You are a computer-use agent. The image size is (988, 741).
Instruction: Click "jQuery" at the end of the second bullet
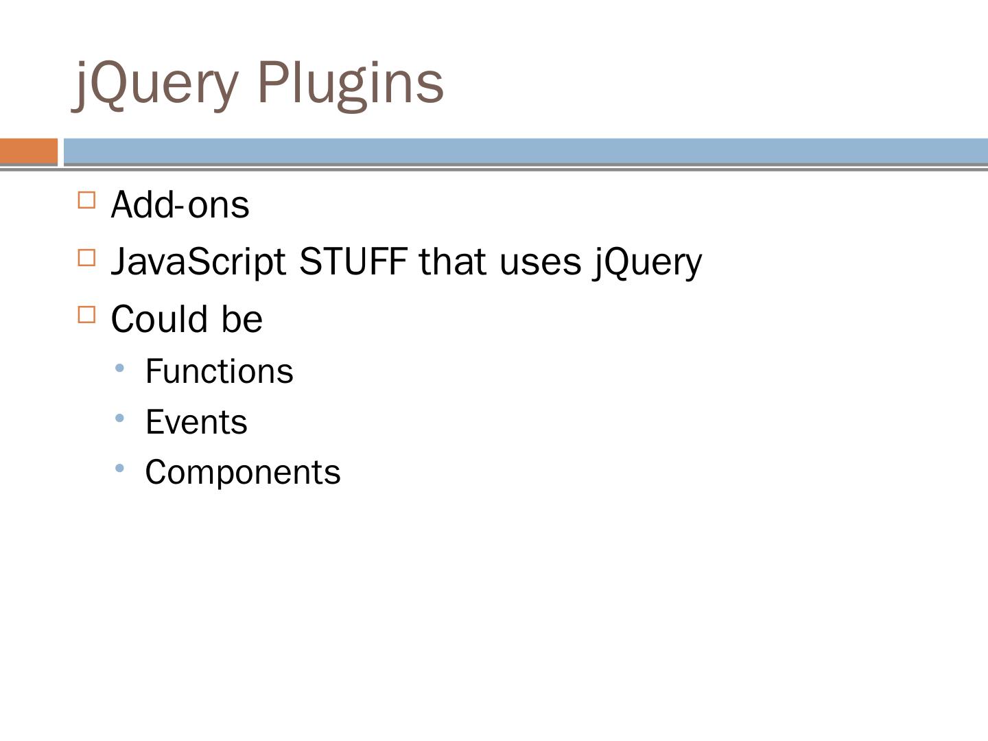[648, 262]
